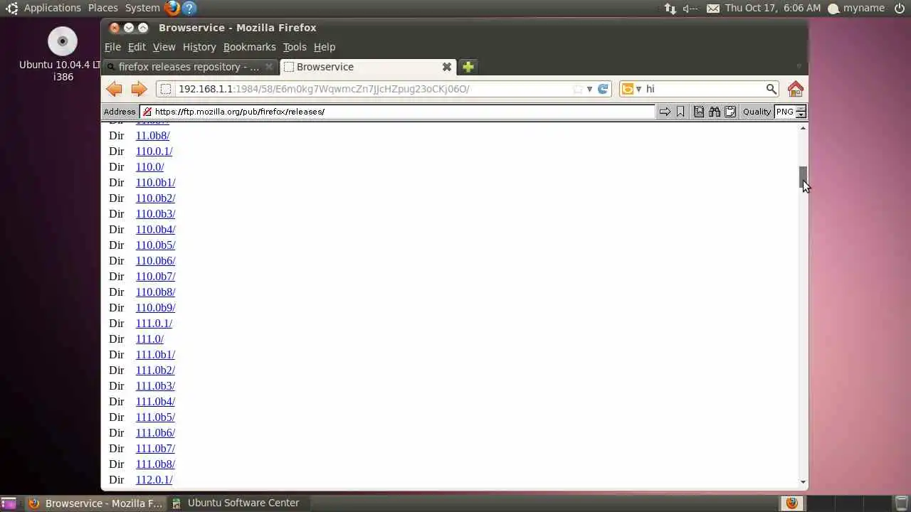Open the volume indicator
Screen dimensions: 911x512
point(690,8)
